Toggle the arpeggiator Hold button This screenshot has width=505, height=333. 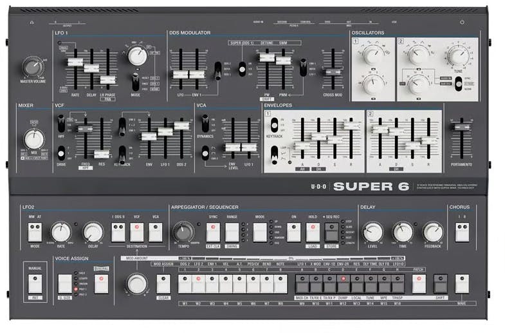313,232
